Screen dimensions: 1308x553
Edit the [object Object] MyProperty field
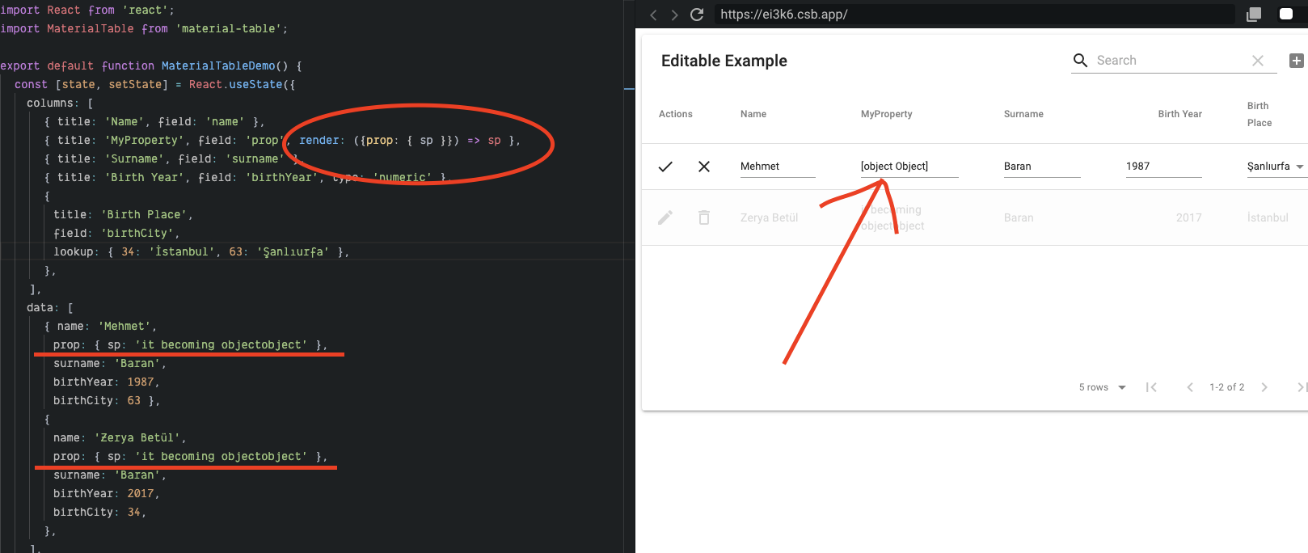(x=909, y=167)
